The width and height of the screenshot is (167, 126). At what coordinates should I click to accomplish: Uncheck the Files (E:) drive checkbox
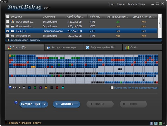click(x=8, y=31)
